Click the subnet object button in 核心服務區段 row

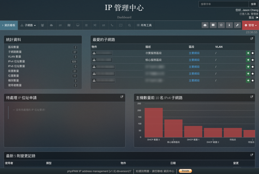102,60
